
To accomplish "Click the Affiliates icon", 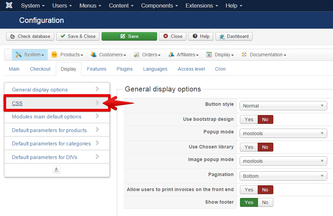I will click(x=171, y=55).
